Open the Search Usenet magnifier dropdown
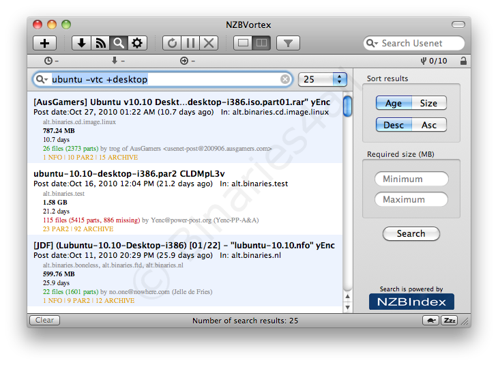This screenshot has height=365, width=498. [372, 43]
